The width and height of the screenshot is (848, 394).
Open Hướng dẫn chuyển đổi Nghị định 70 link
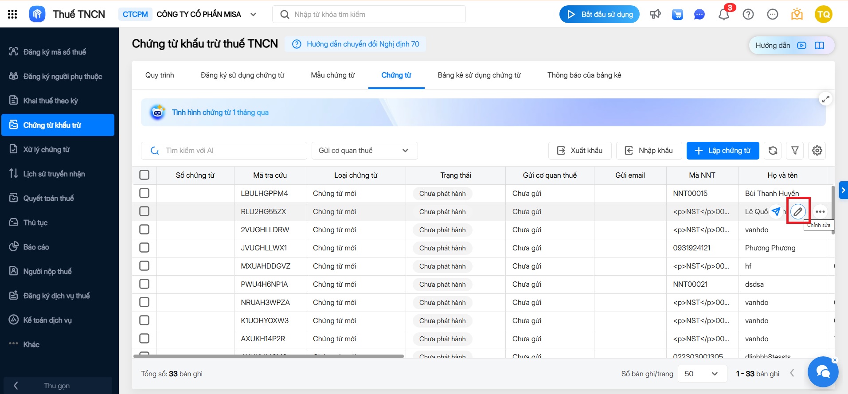point(362,44)
